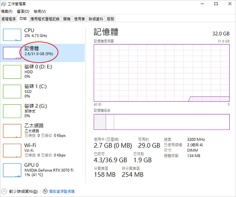Select the 磁碟 1 (C:) graph thumbnail
The image size is (236, 197).
pyautogui.click(x=12, y=91)
